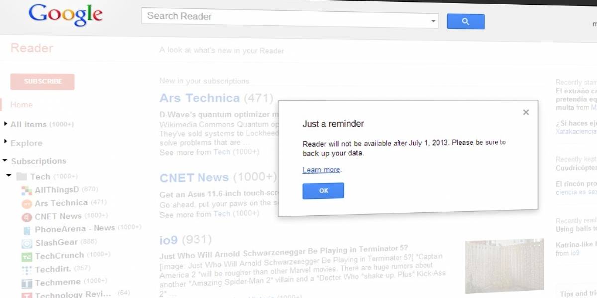Click the AllThingsD feed icon
This screenshot has height=298, width=597.
point(27,190)
